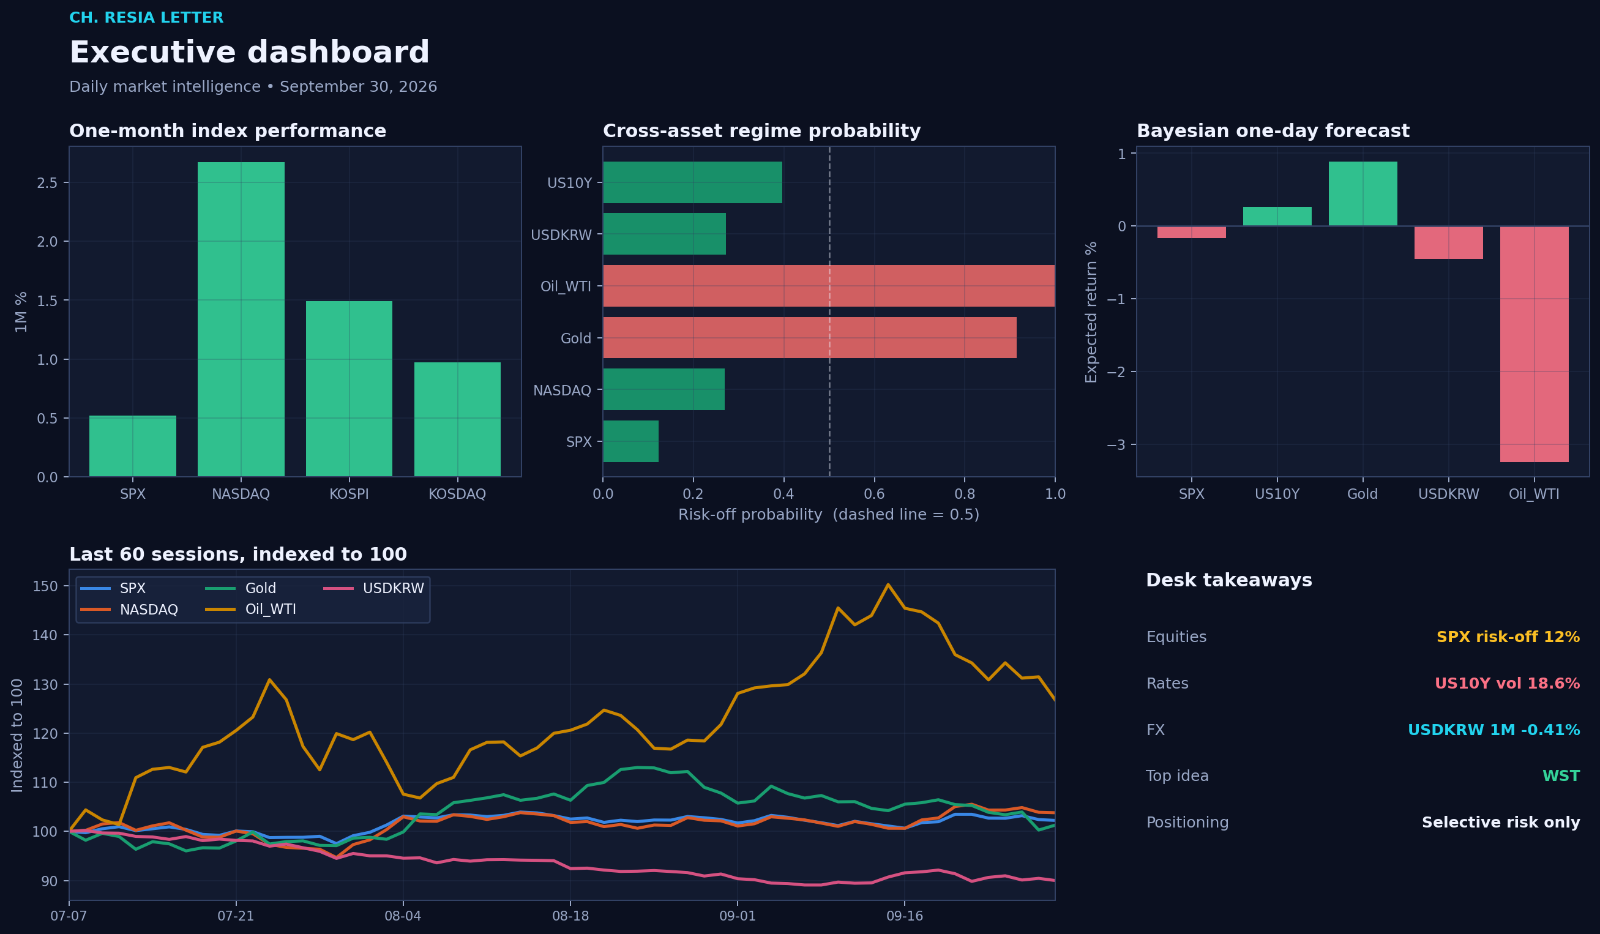Click the Gold green legend swatch
Viewport: 1600px width, 934px height.
tap(220, 589)
